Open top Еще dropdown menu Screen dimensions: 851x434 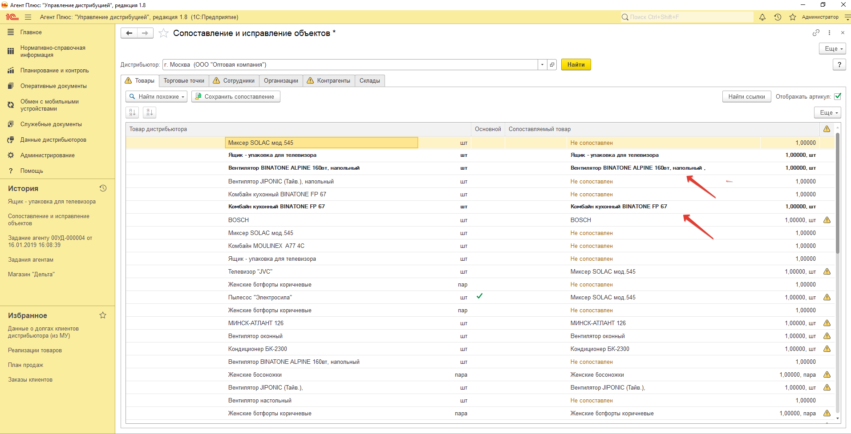[832, 48]
